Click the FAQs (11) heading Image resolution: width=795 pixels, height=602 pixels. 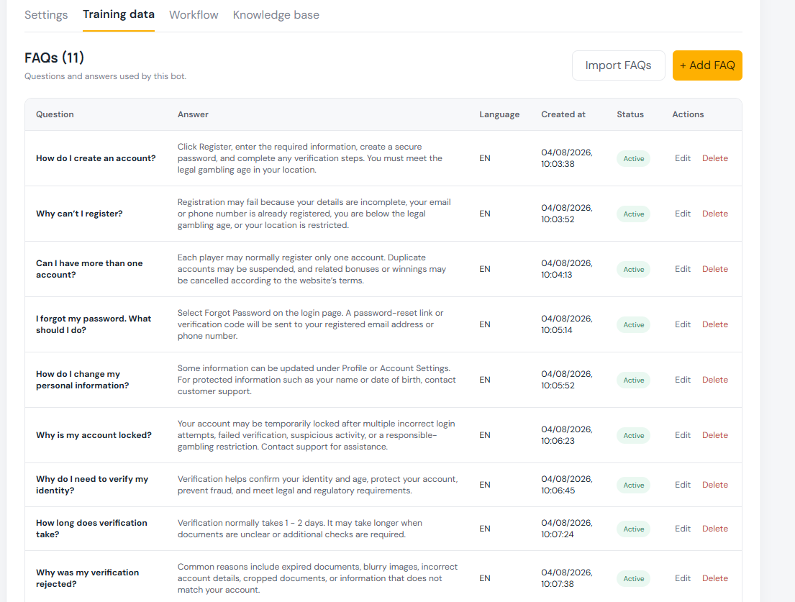click(54, 58)
